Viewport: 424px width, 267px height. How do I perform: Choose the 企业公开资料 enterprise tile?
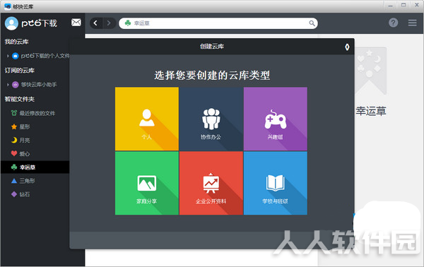[211, 183]
